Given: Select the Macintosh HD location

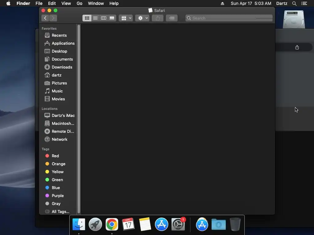Looking at the screenshot, I should (58, 124).
